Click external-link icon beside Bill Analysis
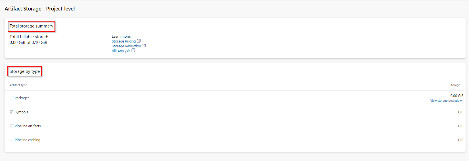The image size is (469, 161). [x=133, y=50]
